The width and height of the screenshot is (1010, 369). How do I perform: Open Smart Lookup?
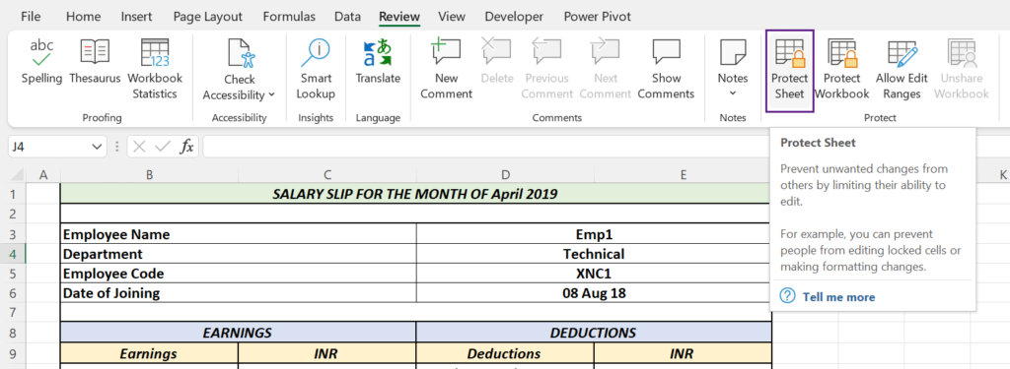click(x=316, y=70)
